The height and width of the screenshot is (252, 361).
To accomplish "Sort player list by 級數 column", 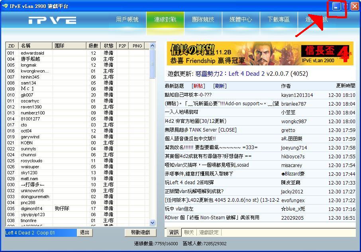I will (x=93, y=46).
